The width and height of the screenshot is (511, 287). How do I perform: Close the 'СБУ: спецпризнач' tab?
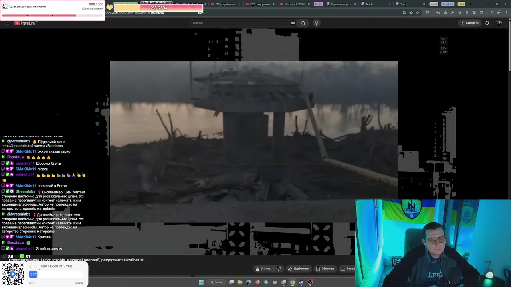(x=274, y=4)
